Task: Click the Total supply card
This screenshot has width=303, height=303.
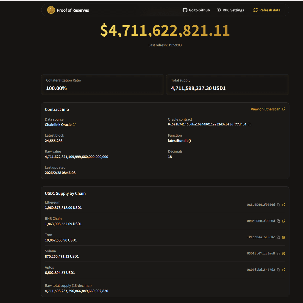Action: click(x=228, y=85)
